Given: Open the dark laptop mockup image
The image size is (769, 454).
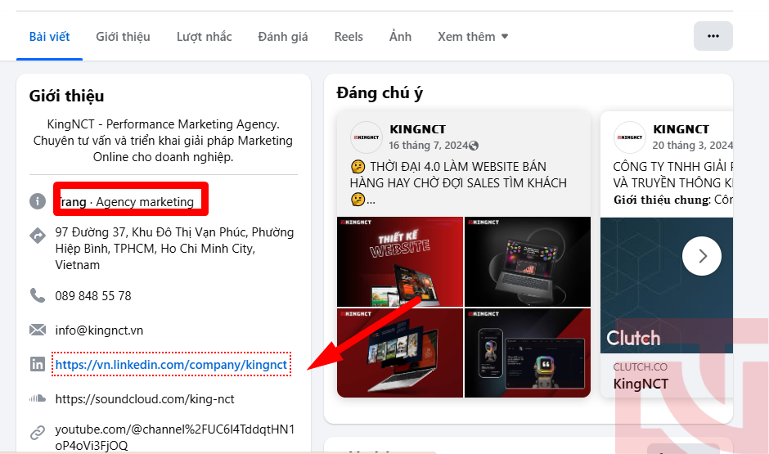Looking at the screenshot, I should (x=527, y=262).
